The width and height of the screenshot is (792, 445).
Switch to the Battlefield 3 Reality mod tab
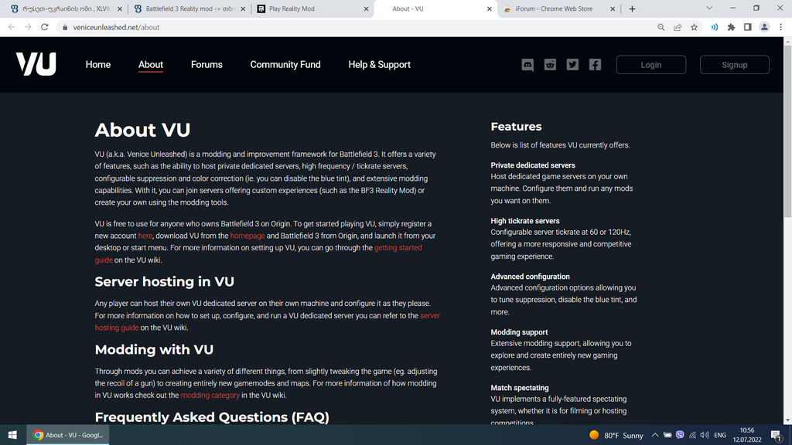pos(189,9)
